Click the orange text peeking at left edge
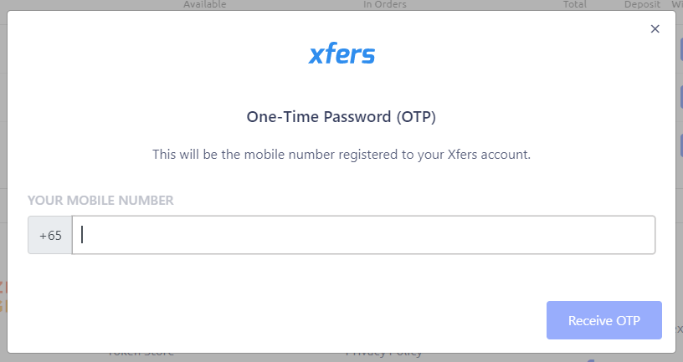The height and width of the screenshot is (362, 683). coord(3,297)
